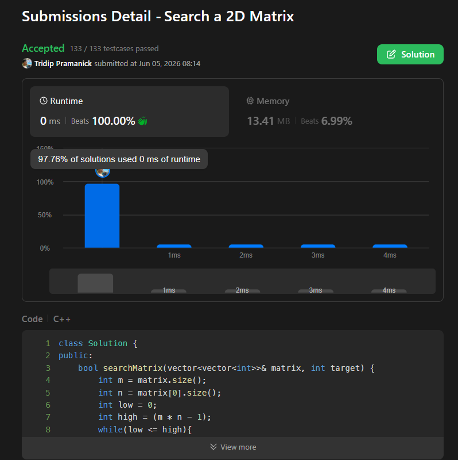Click the user avatar marker above tallest bar
Screen dimensions: 458x460
[x=103, y=172]
